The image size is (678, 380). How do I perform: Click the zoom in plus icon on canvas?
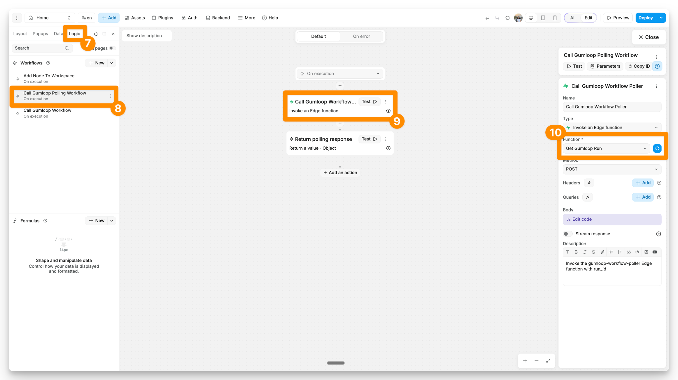(x=525, y=361)
